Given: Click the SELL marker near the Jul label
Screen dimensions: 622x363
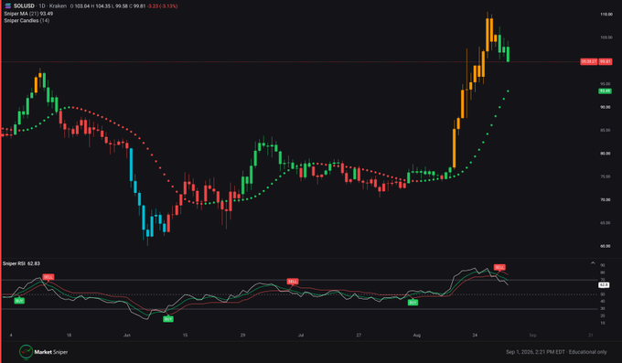Looking at the screenshot, I should (x=293, y=282).
